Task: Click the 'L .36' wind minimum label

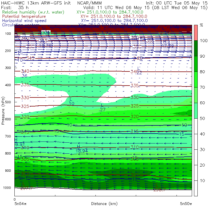Action: tap(24, 74)
